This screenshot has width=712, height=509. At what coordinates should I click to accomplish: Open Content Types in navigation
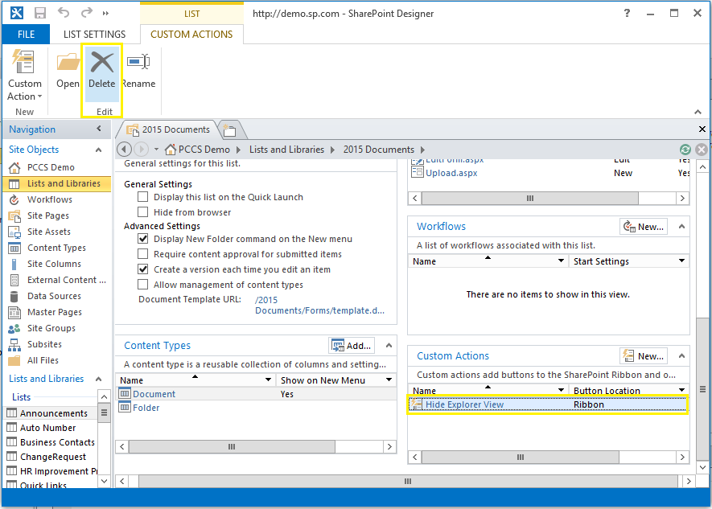pyautogui.click(x=56, y=248)
